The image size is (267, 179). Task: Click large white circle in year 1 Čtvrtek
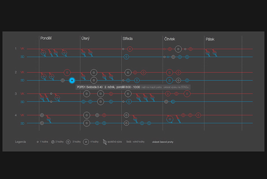[x=178, y=49]
